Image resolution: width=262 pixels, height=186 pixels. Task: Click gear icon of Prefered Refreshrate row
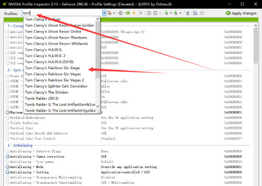[x=8, y=118]
